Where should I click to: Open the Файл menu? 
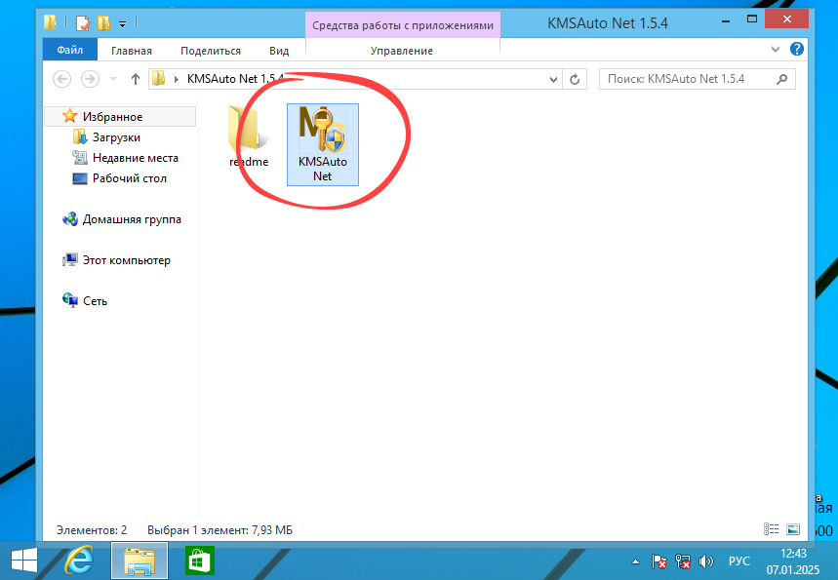(69, 50)
